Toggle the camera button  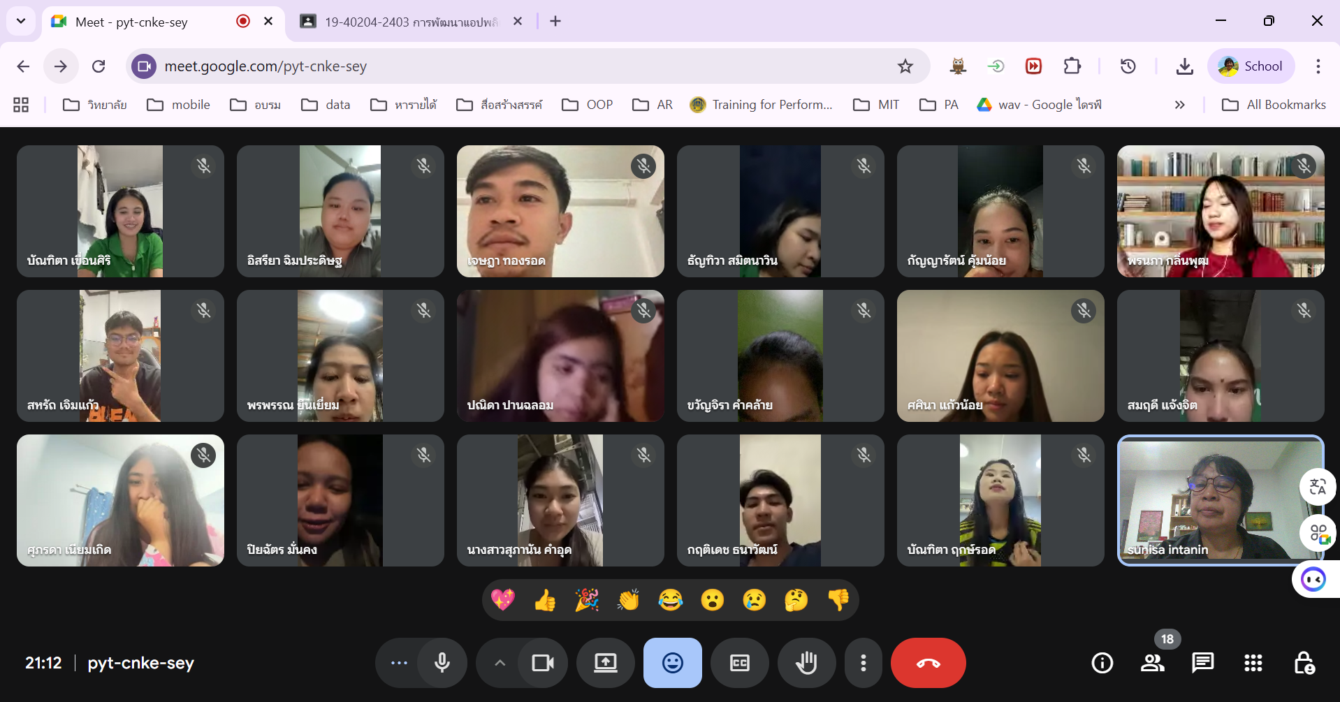coord(543,663)
